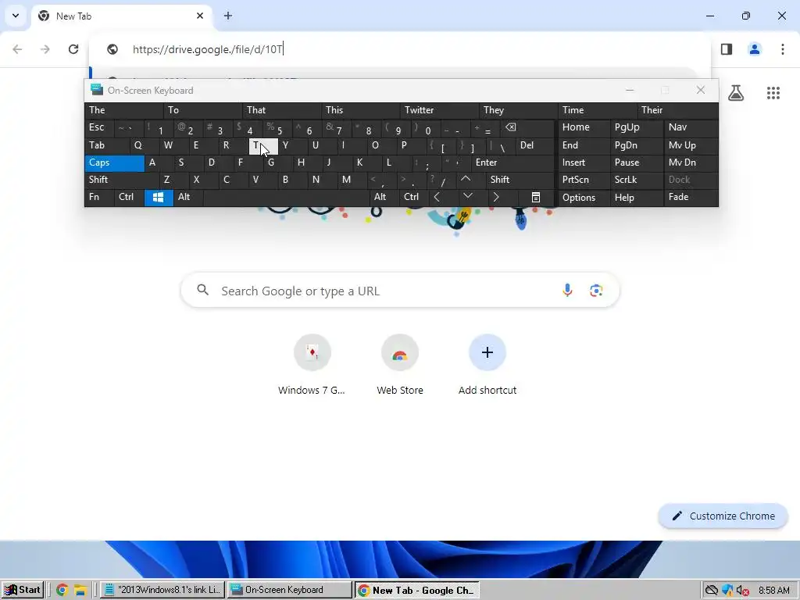The height and width of the screenshot is (600, 800).
Task: Click the Del key
Action: 535,145
